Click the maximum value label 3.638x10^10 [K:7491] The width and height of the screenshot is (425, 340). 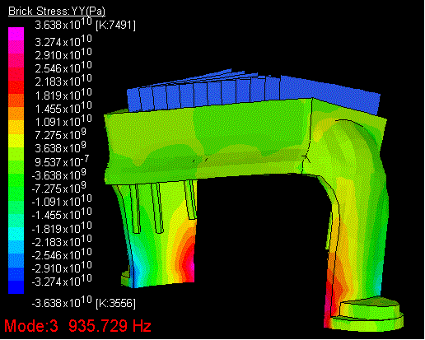(86, 24)
